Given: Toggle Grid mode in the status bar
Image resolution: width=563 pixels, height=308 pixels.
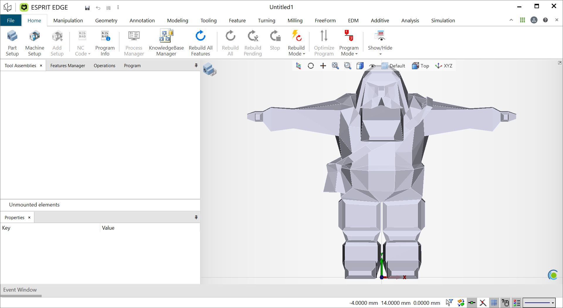Looking at the screenshot, I should [x=494, y=302].
